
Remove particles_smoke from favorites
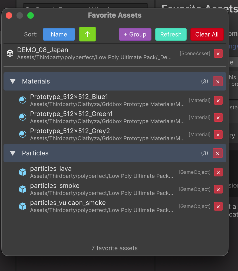pyautogui.click(x=218, y=189)
